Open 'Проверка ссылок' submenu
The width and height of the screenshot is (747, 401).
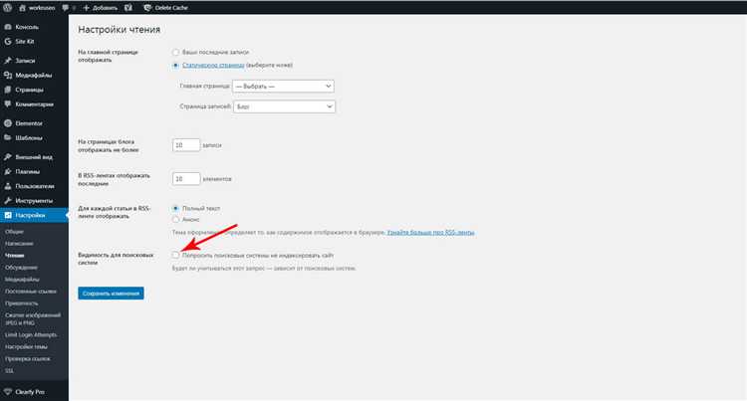click(28, 358)
